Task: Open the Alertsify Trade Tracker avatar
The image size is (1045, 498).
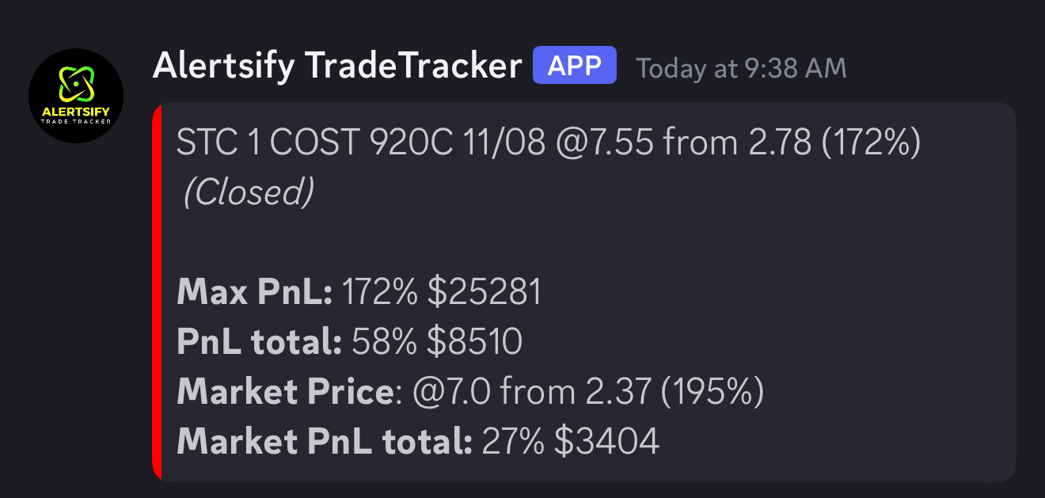Action: click(76, 96)
